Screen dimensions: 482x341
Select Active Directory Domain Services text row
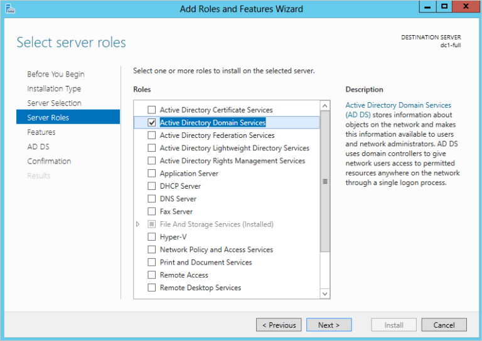pyautogui.click(x=227, y=122)
